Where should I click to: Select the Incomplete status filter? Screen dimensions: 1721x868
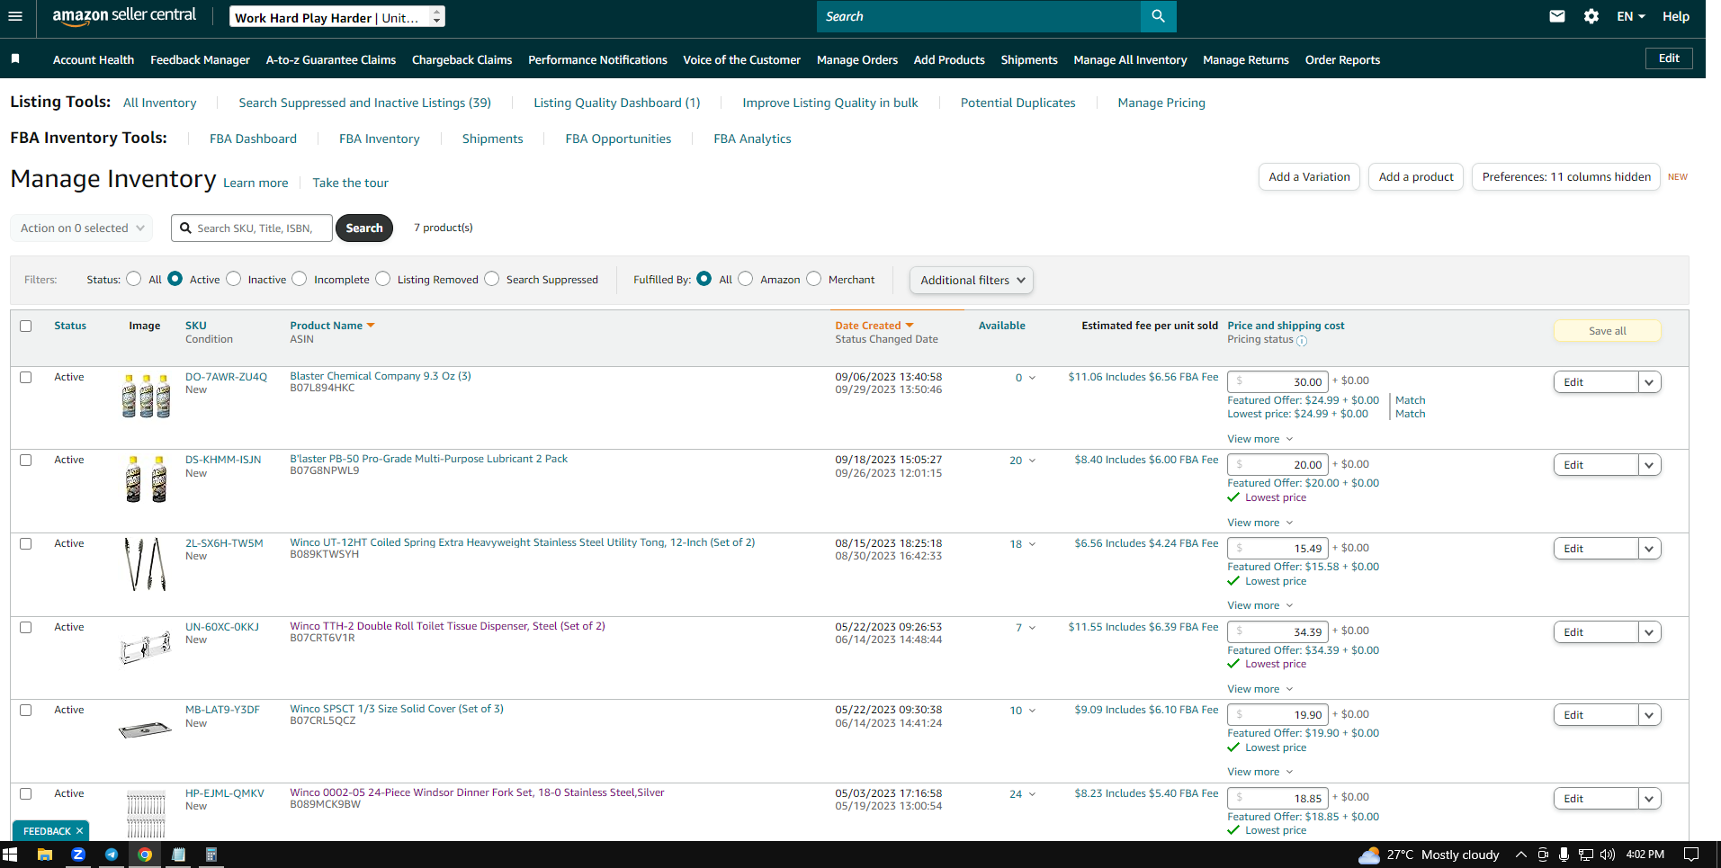click(300, 279)
